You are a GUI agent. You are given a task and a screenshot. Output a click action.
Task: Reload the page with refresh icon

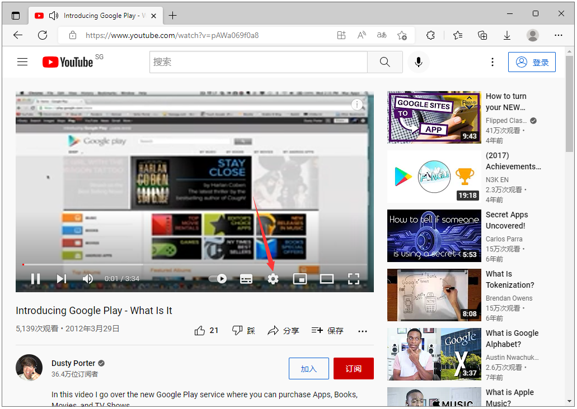[43, 35]
